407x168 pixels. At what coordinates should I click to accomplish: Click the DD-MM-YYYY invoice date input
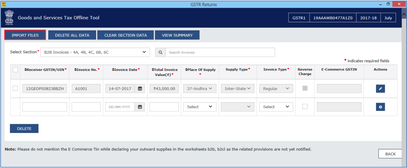[x=120, y=107]
